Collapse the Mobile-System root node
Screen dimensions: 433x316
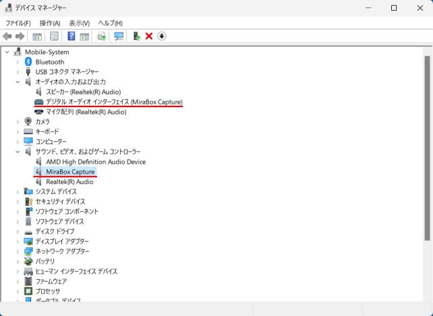pos(7,52)
